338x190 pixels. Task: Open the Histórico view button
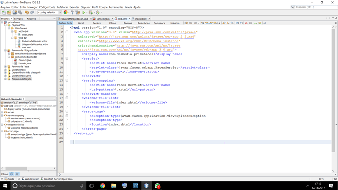[x=175, y=23]
